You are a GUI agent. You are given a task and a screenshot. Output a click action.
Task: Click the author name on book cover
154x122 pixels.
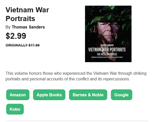(x=107, y=45)
